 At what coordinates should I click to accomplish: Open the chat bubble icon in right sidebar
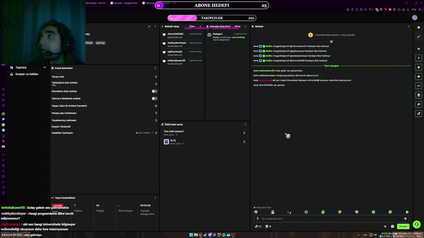click(419, 76)
